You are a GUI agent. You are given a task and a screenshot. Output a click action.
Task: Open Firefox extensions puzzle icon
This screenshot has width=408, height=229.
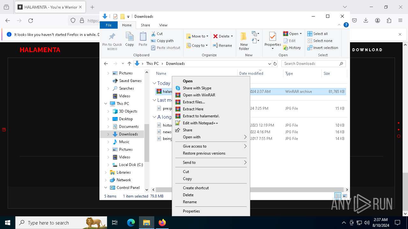(x=389, y=20)
